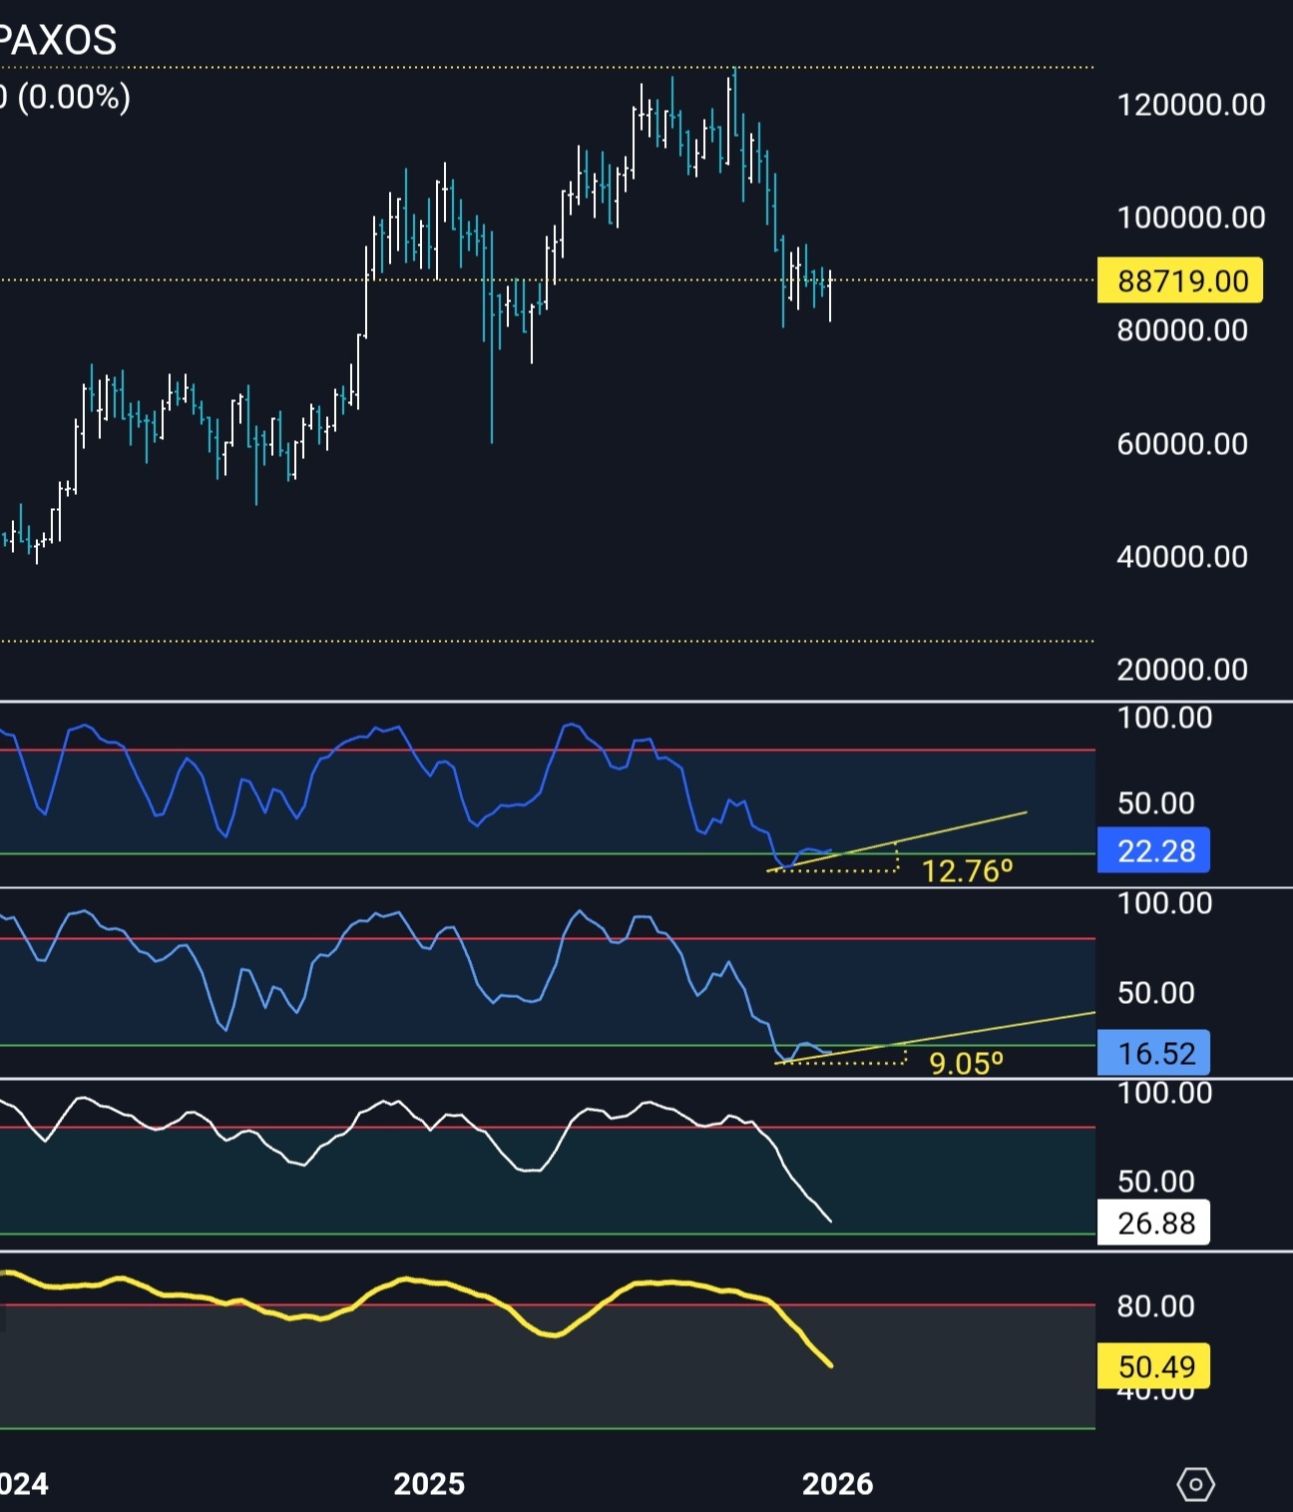Open chart settings hexagon icon

pyautogui.click(x=1195, y=1484)
